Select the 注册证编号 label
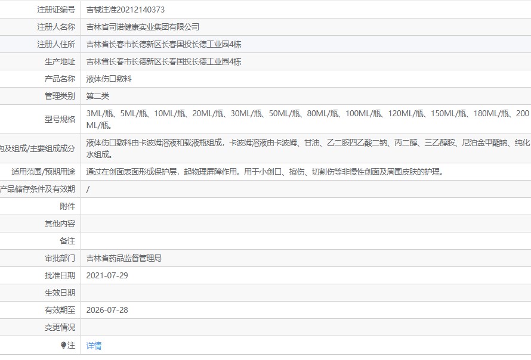 tap(56, 10)
